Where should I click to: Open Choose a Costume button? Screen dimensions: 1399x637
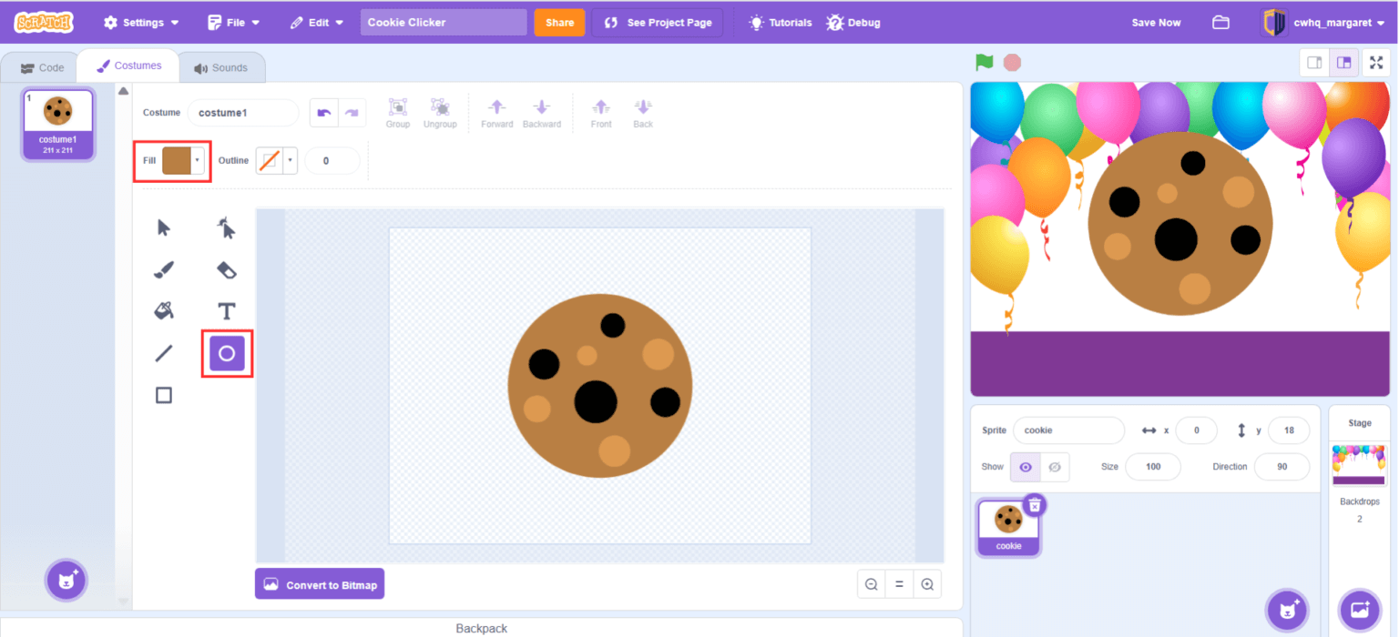66,580
